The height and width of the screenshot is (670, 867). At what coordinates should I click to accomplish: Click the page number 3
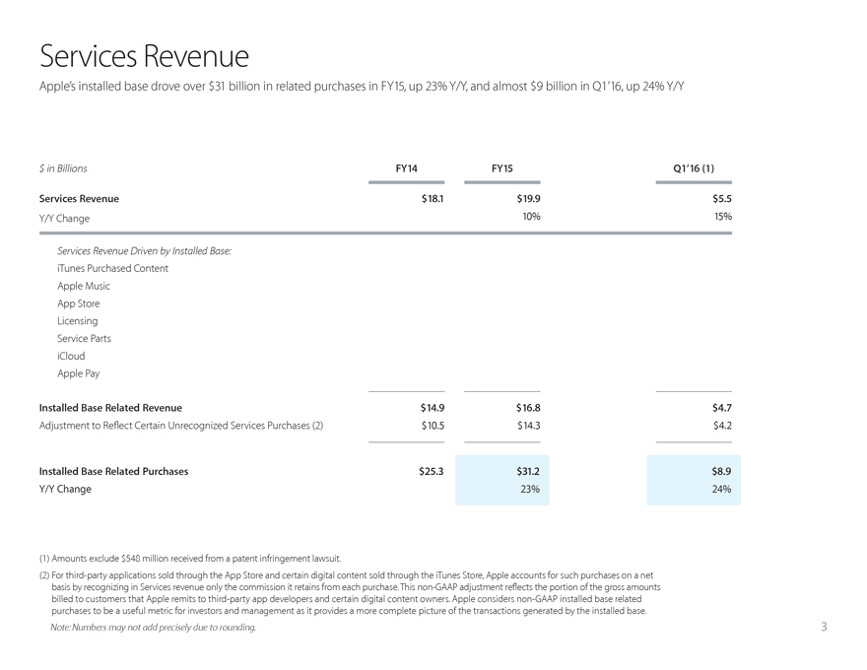(x=823, y=628)
